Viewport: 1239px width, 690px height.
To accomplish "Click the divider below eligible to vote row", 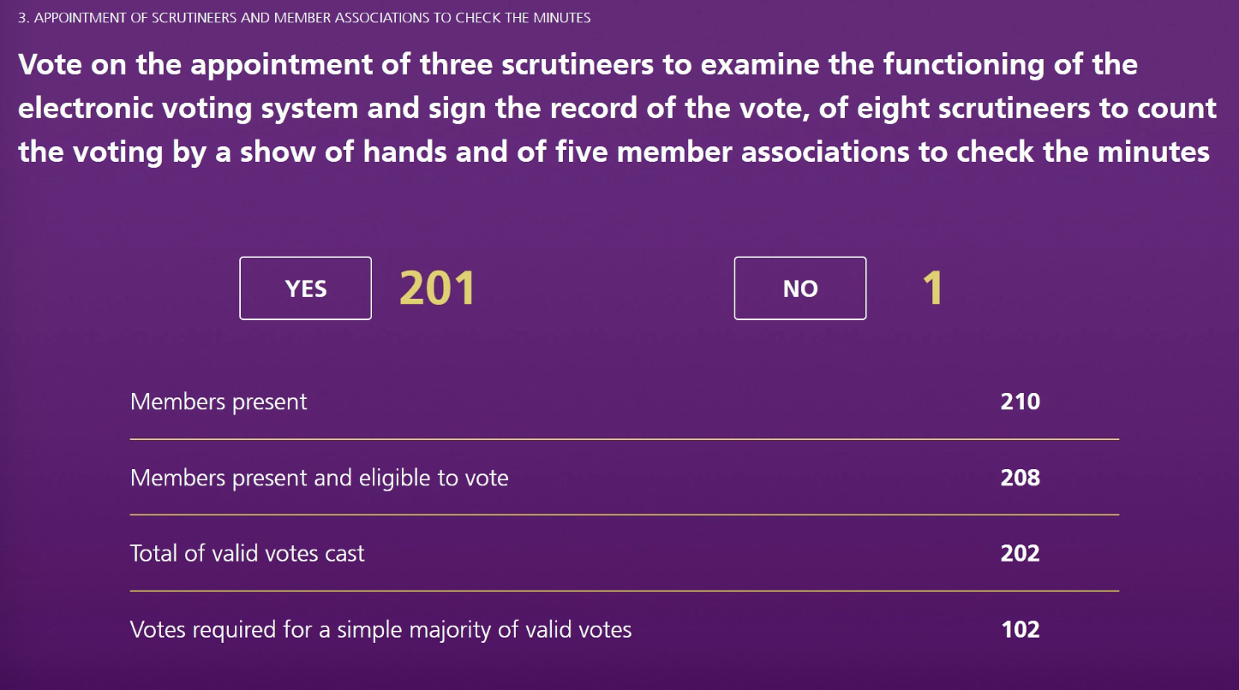I will [625, 515].
